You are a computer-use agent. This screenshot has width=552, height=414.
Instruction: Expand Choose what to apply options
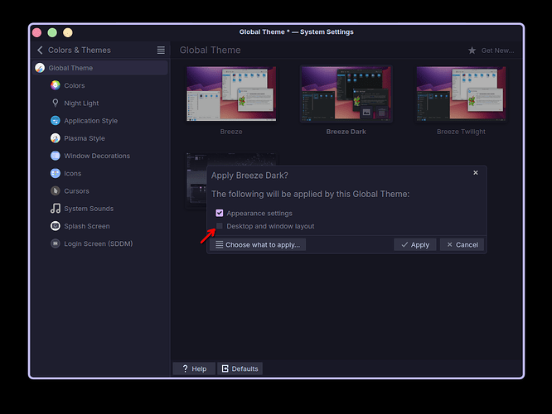pyautogui.click(x=258, y=245)
